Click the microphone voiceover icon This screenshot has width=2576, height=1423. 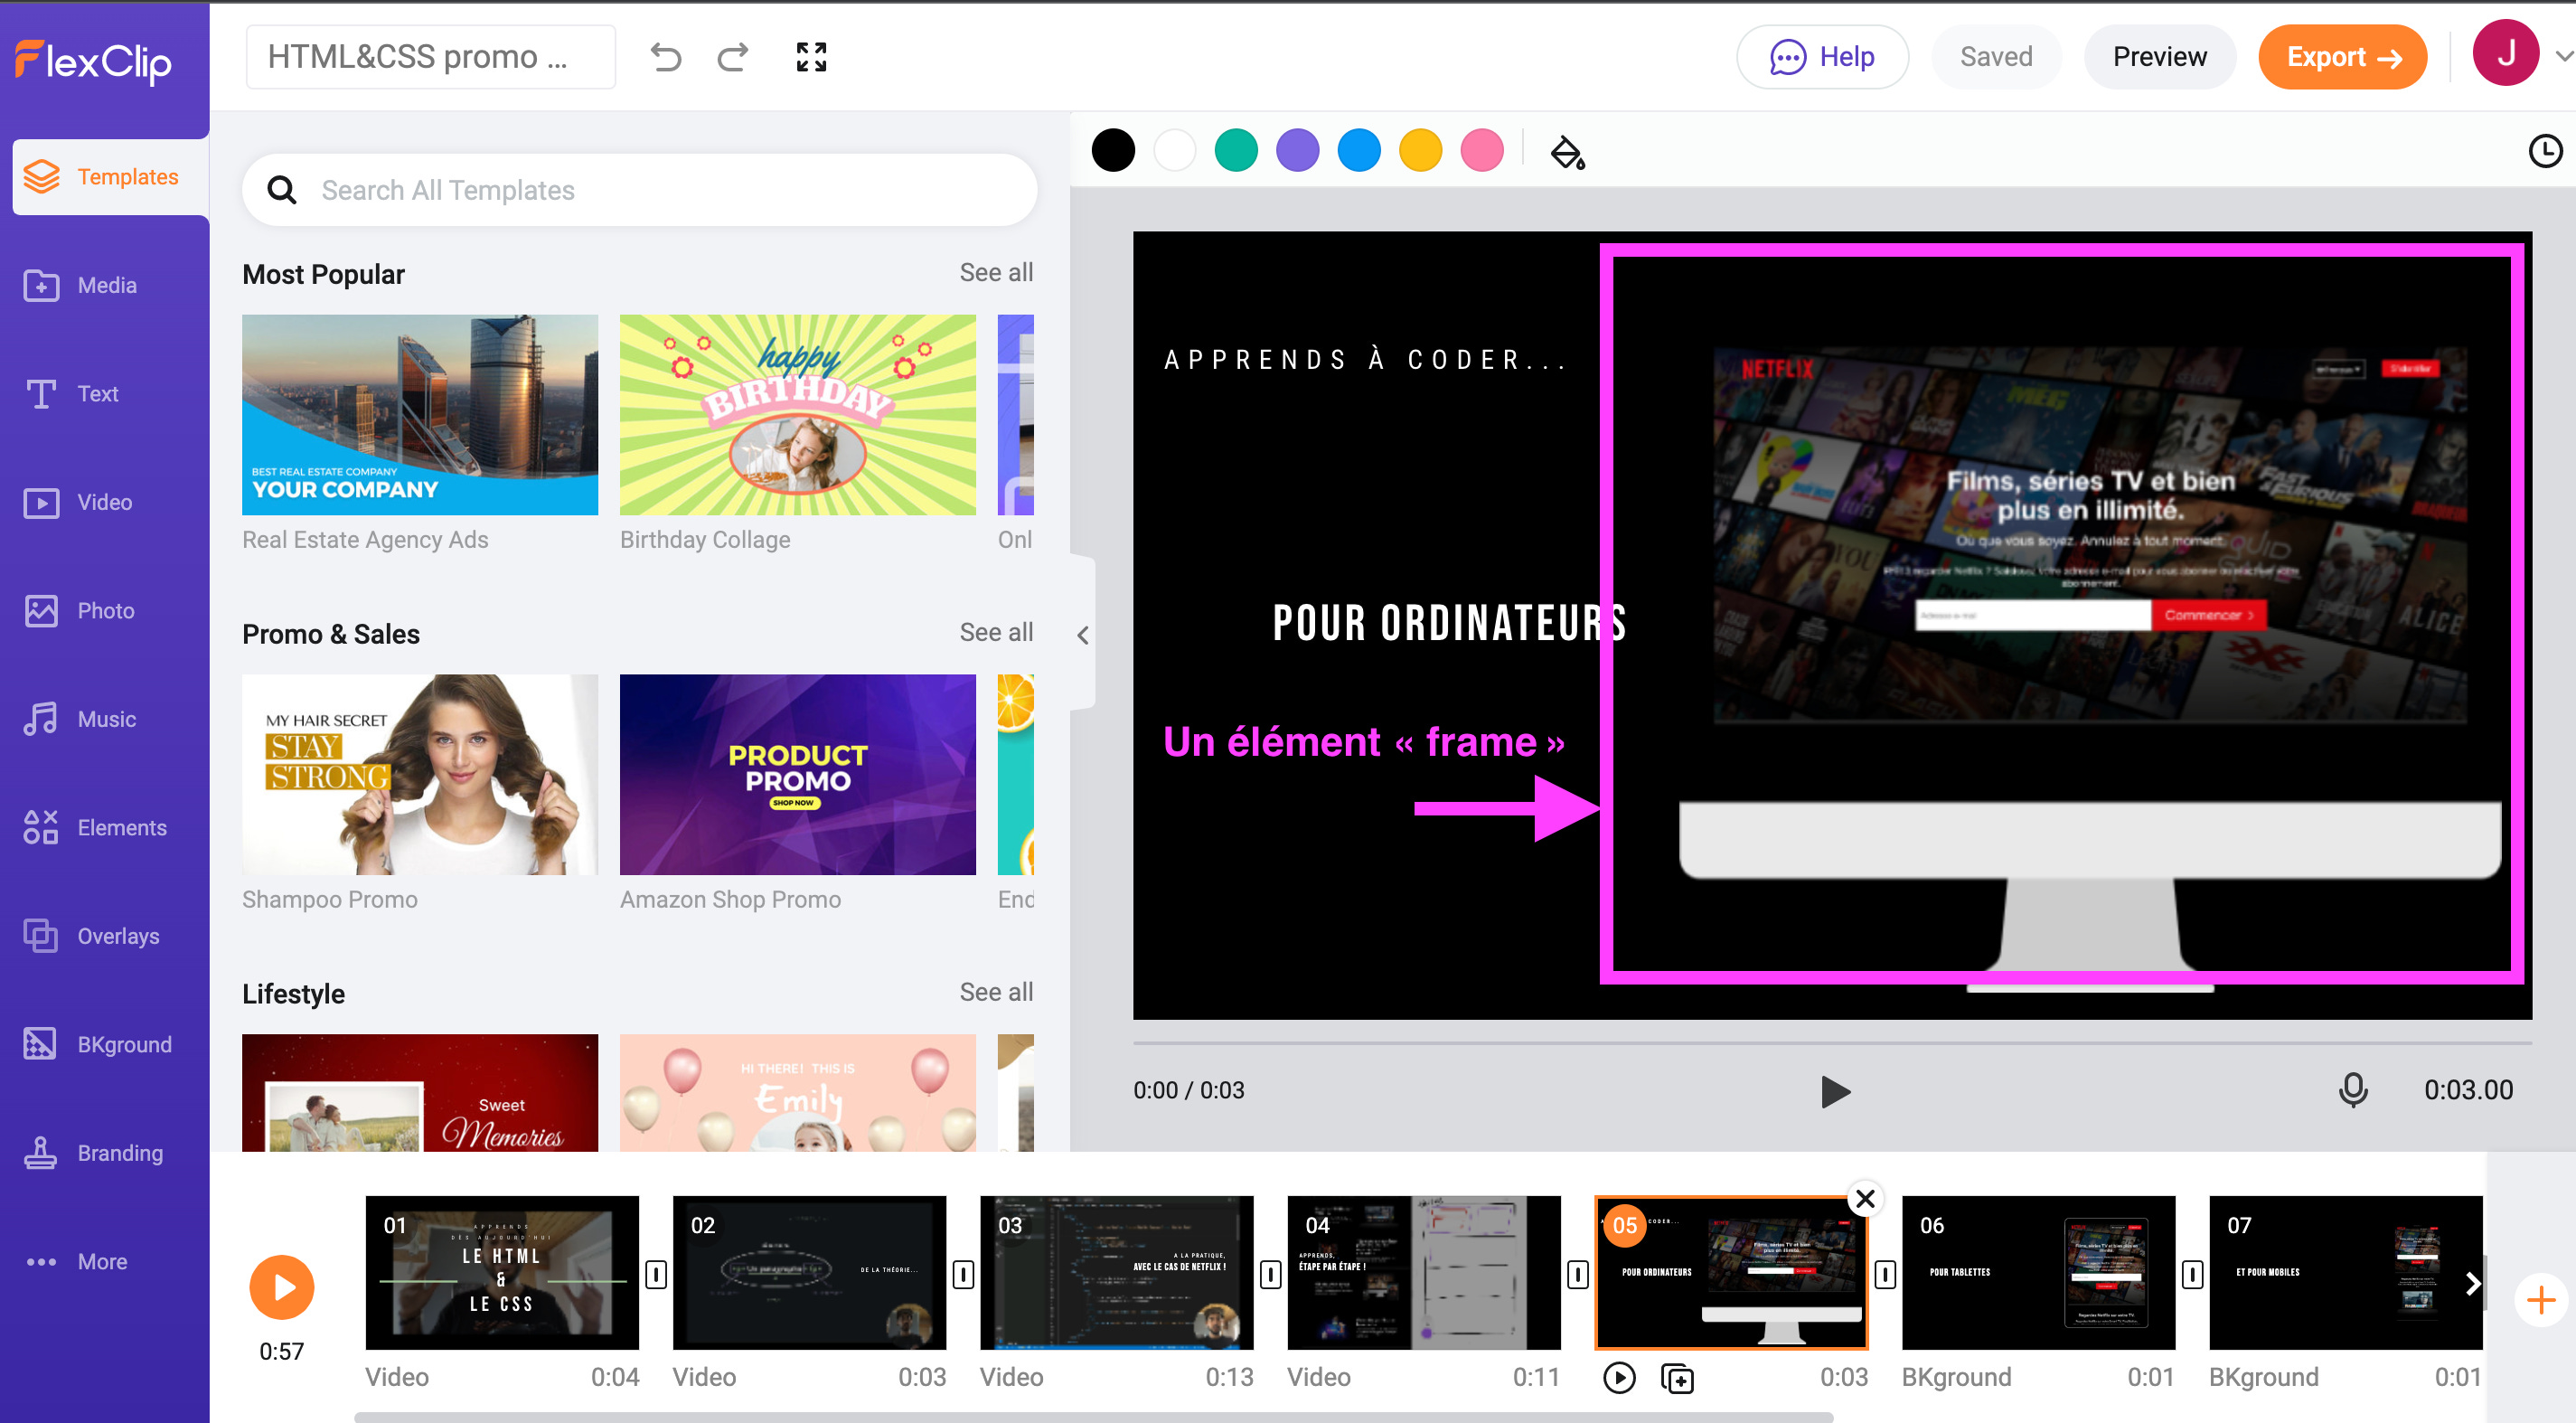pos(2353,1090)
